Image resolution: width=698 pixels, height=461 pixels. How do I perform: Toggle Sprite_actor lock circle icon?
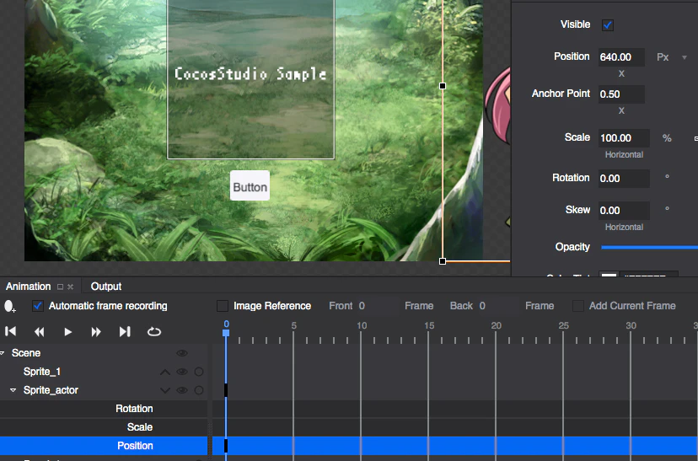point(199,390)
